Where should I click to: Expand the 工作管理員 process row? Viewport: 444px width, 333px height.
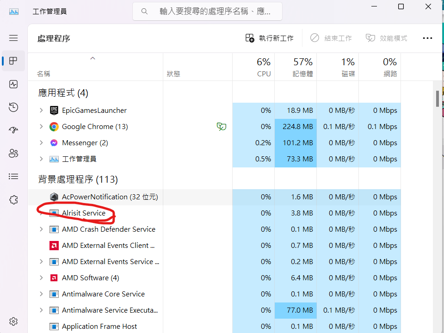[x=41, y=159]
